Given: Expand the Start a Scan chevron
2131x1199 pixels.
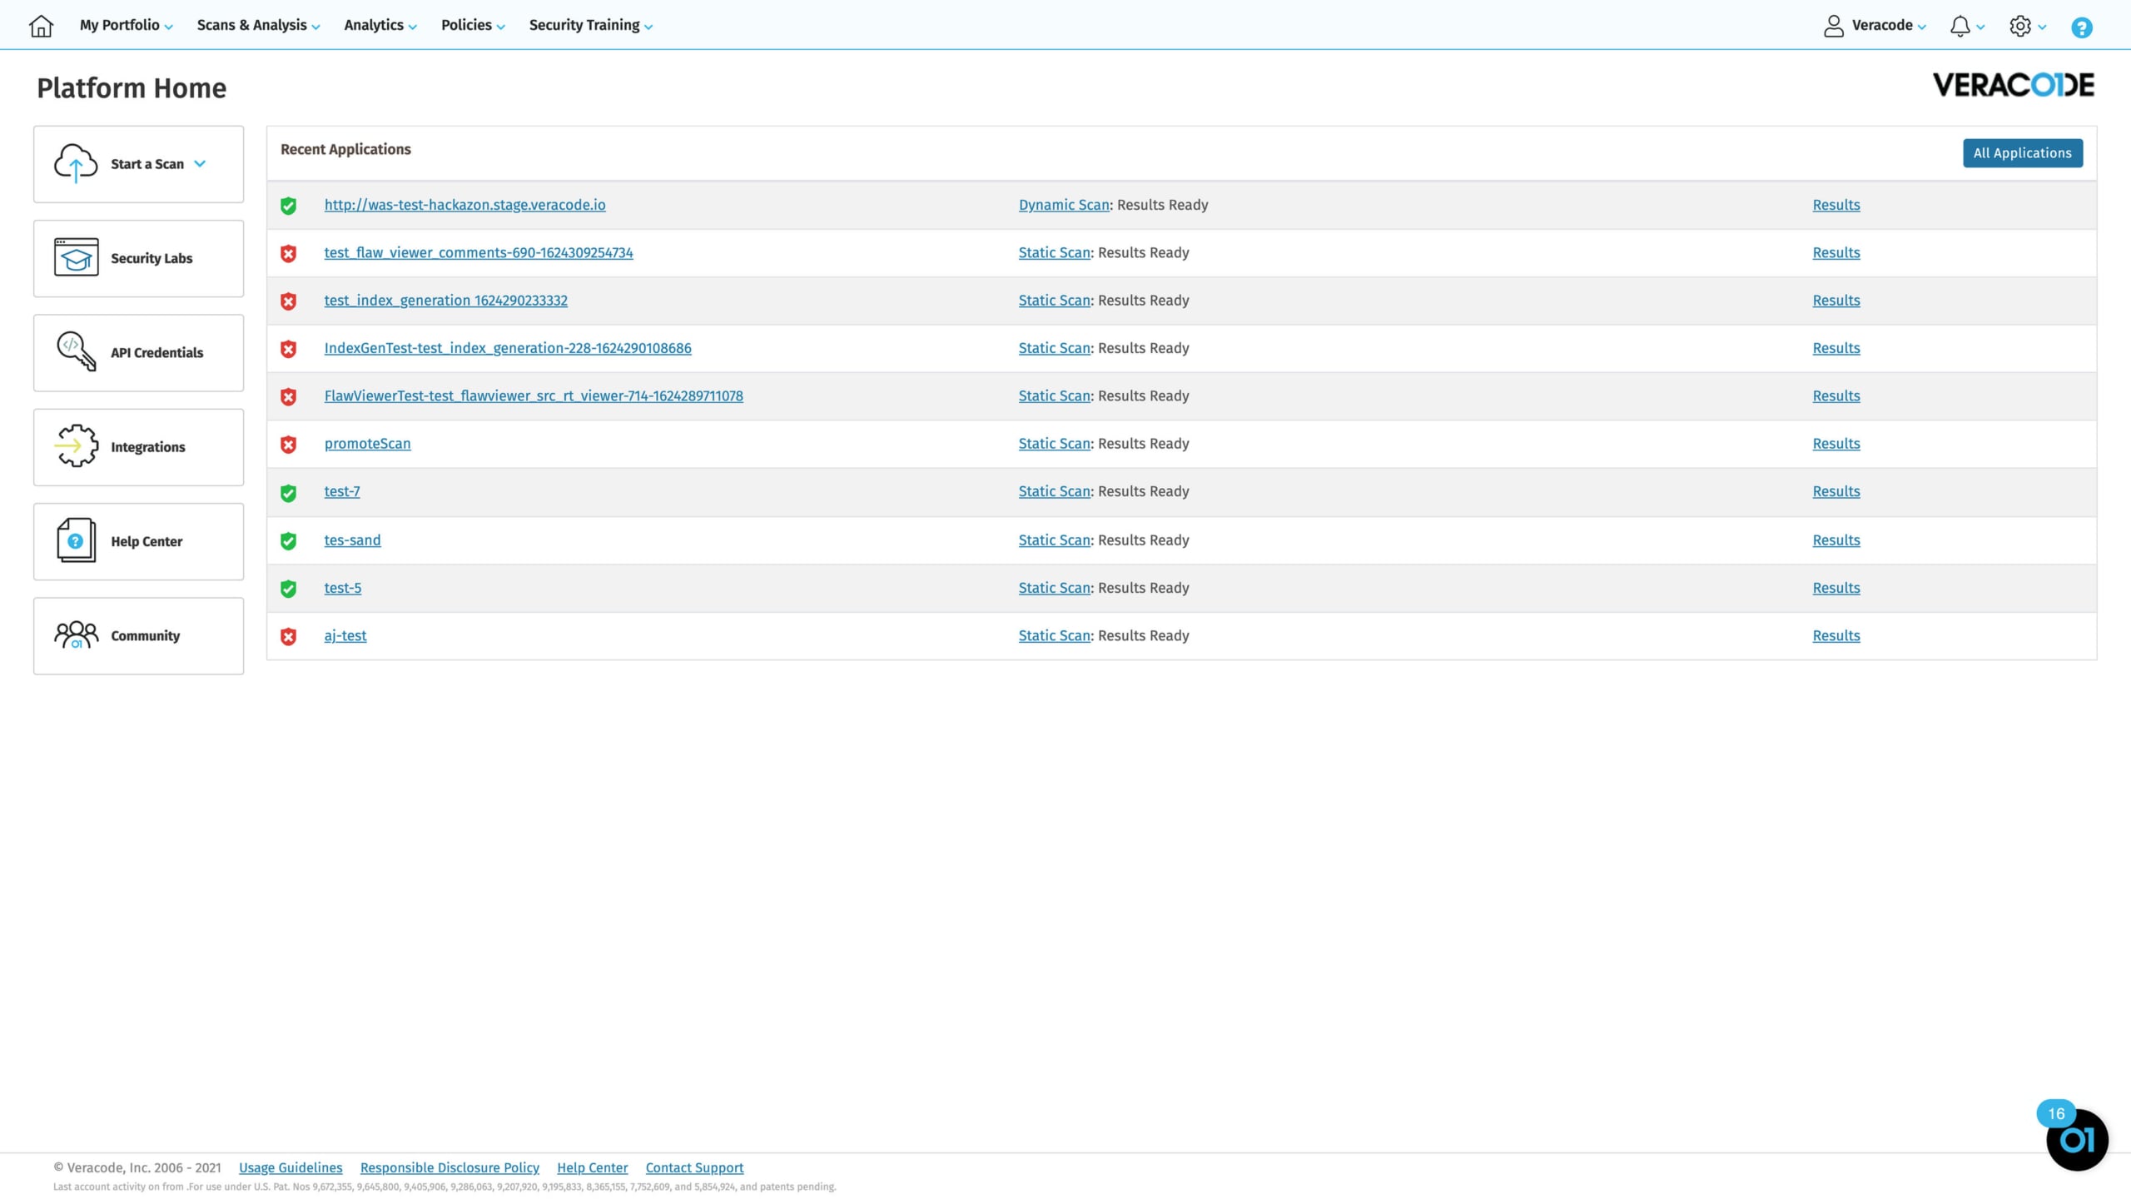Looking at the screenshot, I should click(x=200, y=163).
